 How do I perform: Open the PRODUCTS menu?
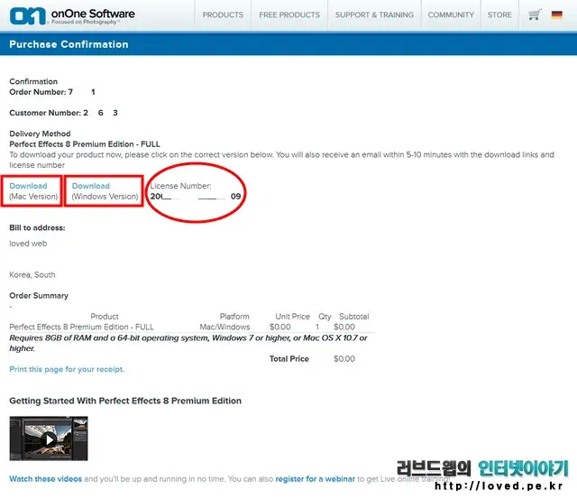pos(223,14)
